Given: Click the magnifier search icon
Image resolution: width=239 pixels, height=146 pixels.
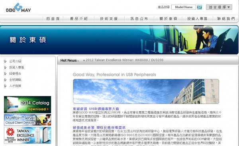Looking at the screenshot, I should tap(200, 7).
